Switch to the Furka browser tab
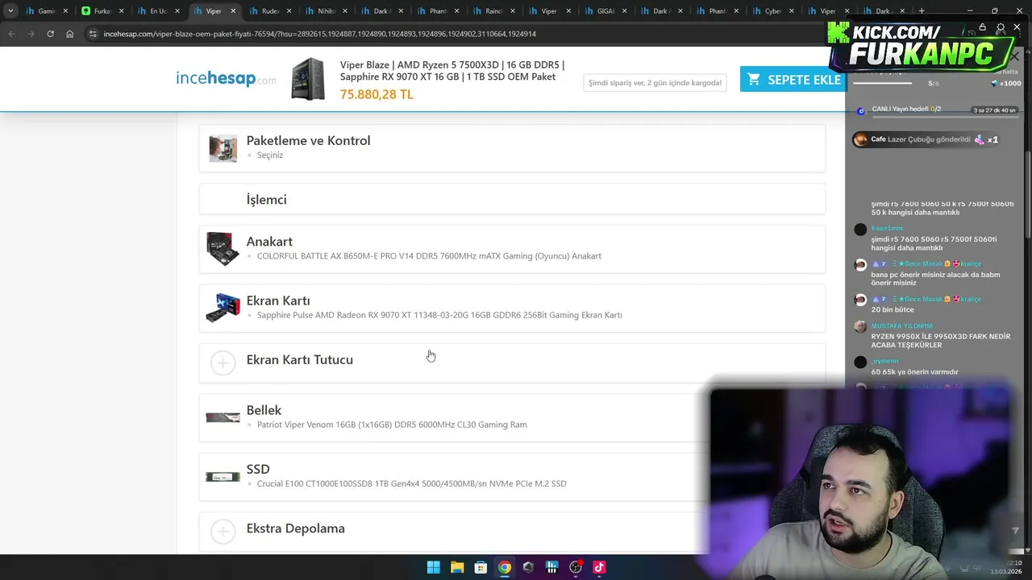Screen dimensions: 1032x580 point(102,11)
